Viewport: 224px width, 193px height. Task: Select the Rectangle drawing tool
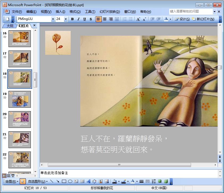[x=64, y=181]
